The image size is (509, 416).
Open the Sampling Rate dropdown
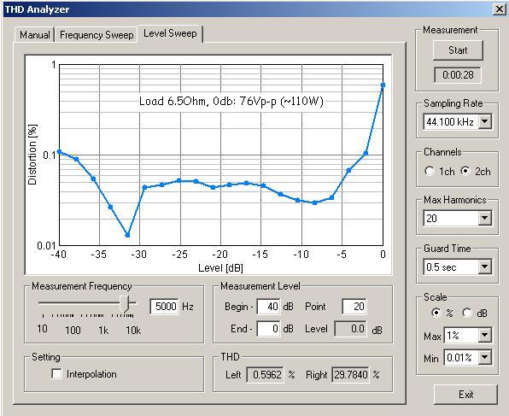[484, 122]
